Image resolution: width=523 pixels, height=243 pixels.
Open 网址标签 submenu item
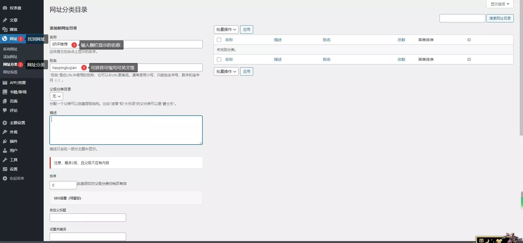(x=10, y=72)
